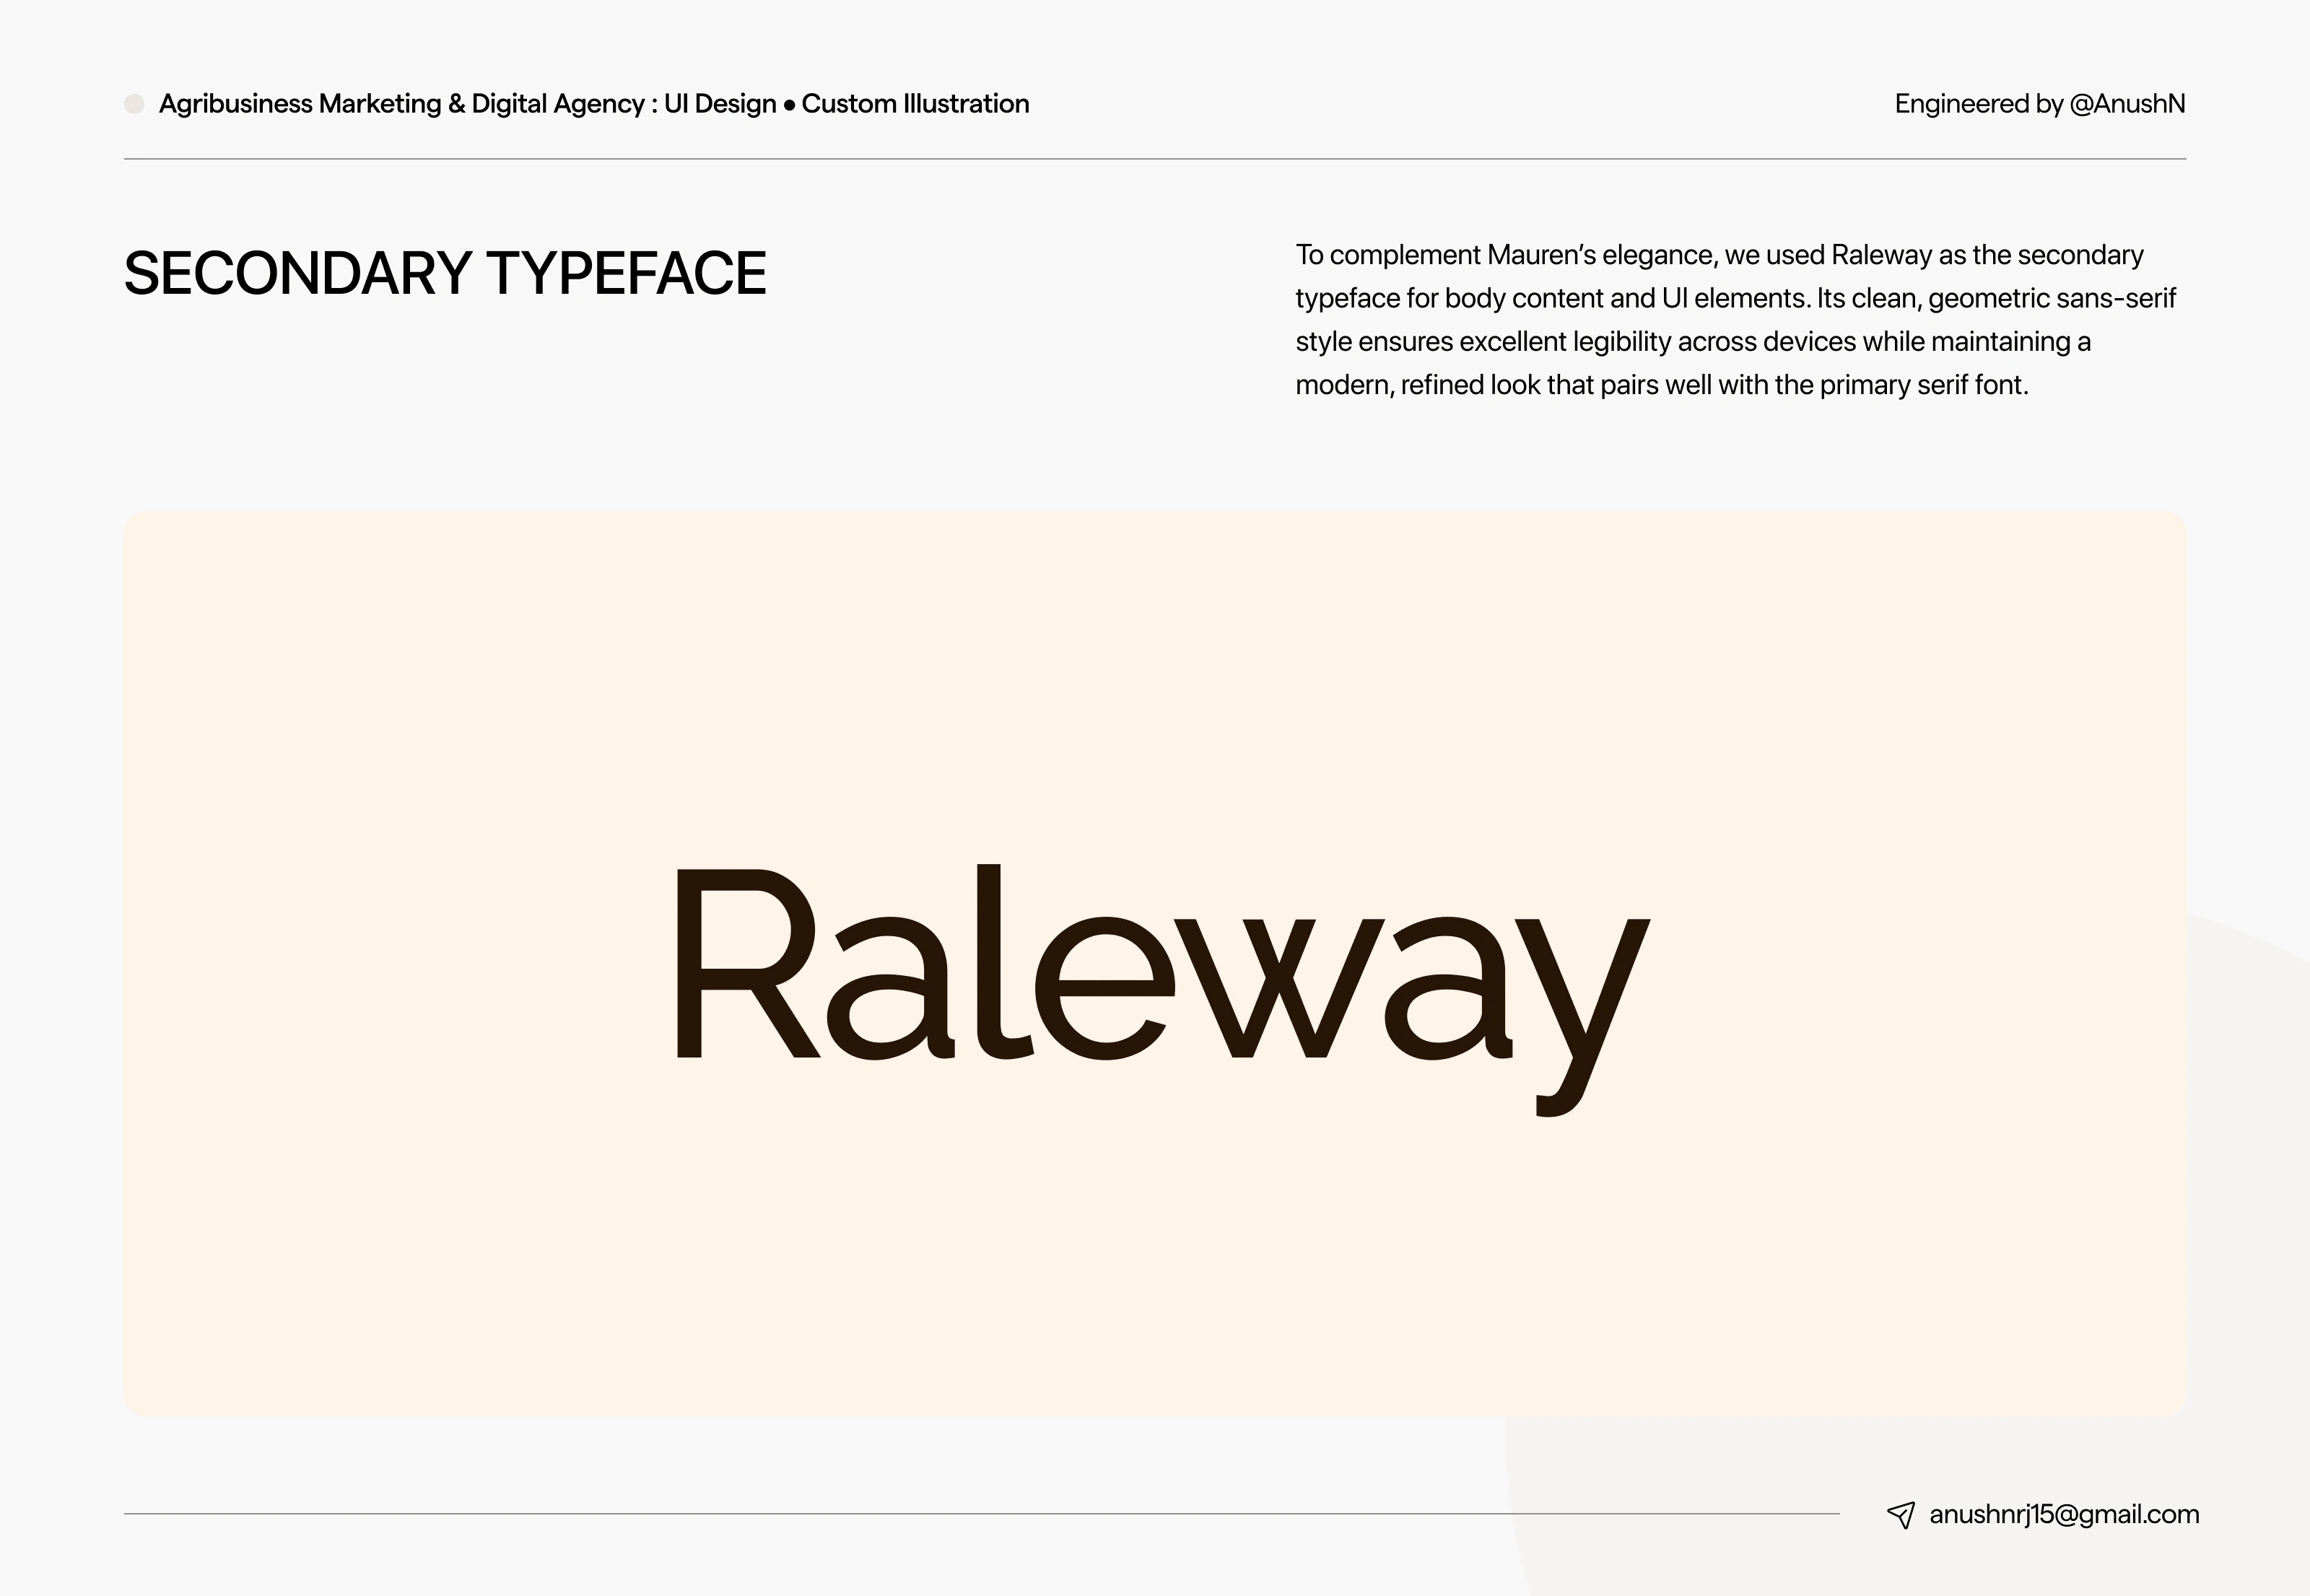This screenshot has width=2310, height=1596.
Task: Click the 'Engineered by @AnushN' credit
Action: click(2040, 104)
